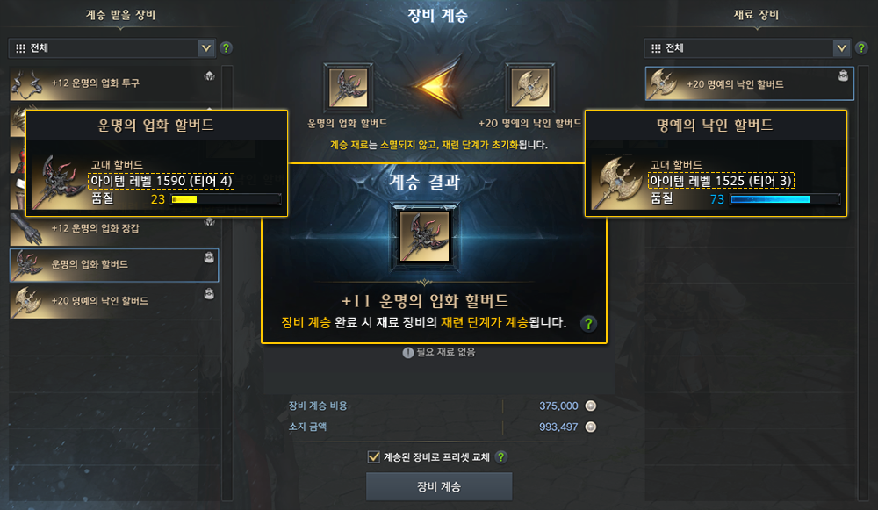Click the golden inheritance arrow between slots
878x510 pixels.
coord(437,87)
